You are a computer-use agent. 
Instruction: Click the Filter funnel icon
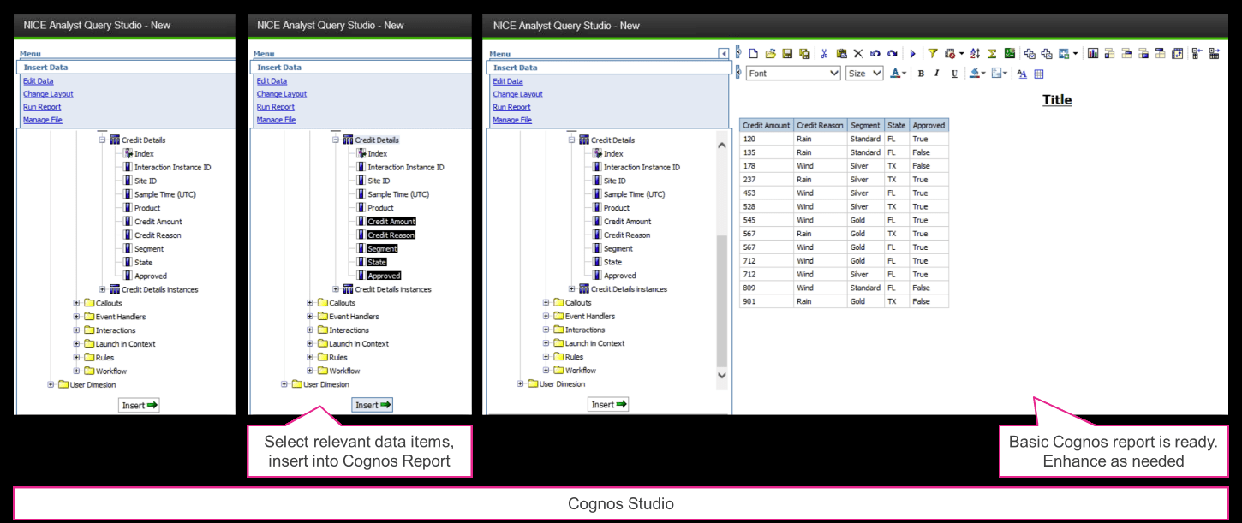933,53
